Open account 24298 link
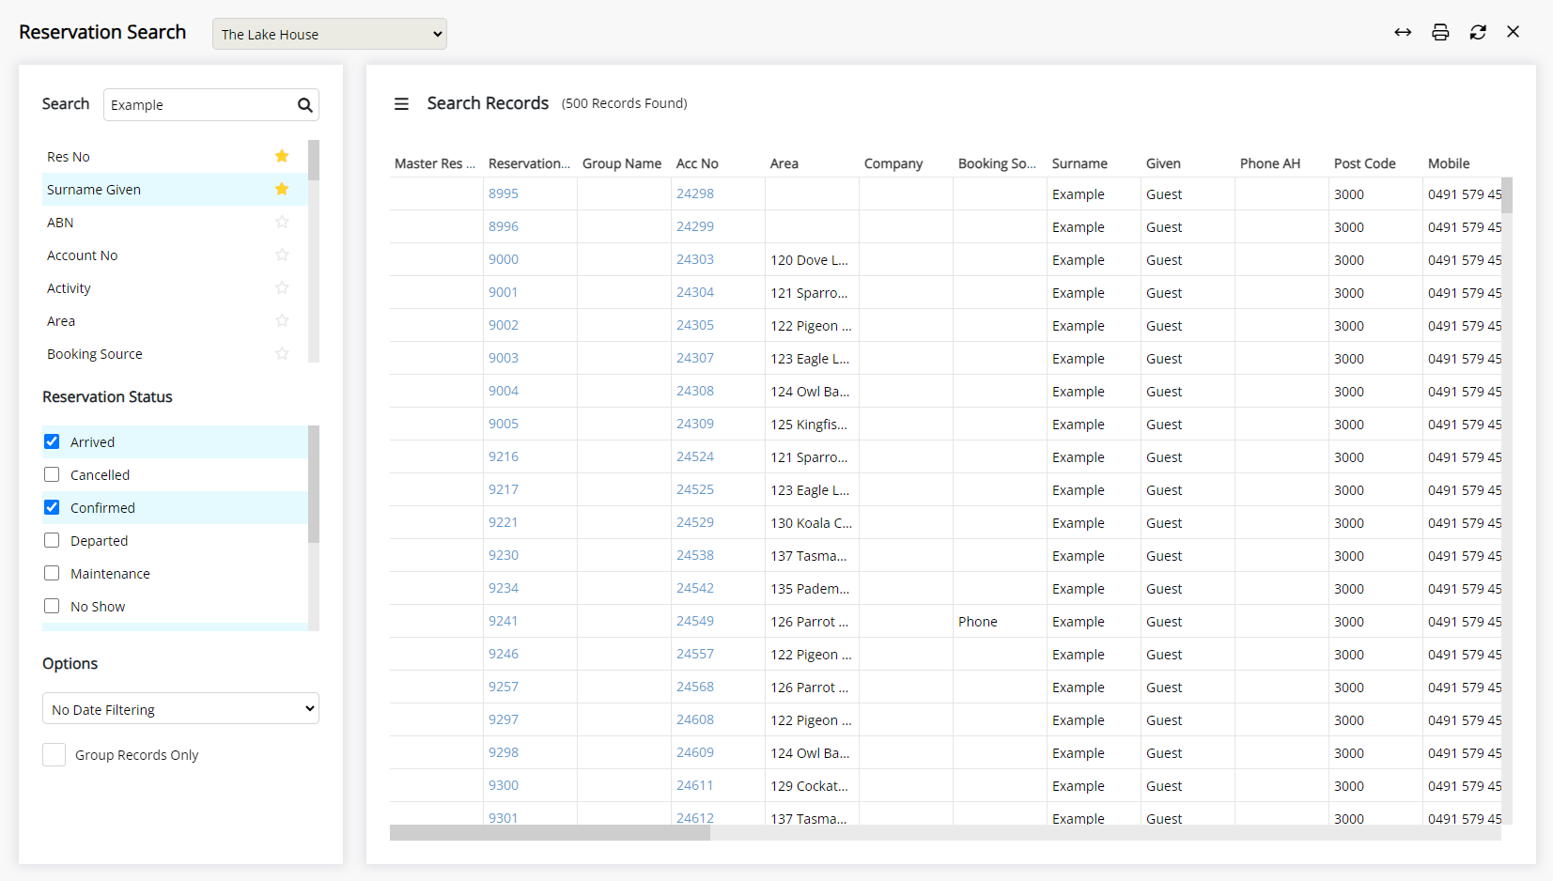 (x=695, y=193)
